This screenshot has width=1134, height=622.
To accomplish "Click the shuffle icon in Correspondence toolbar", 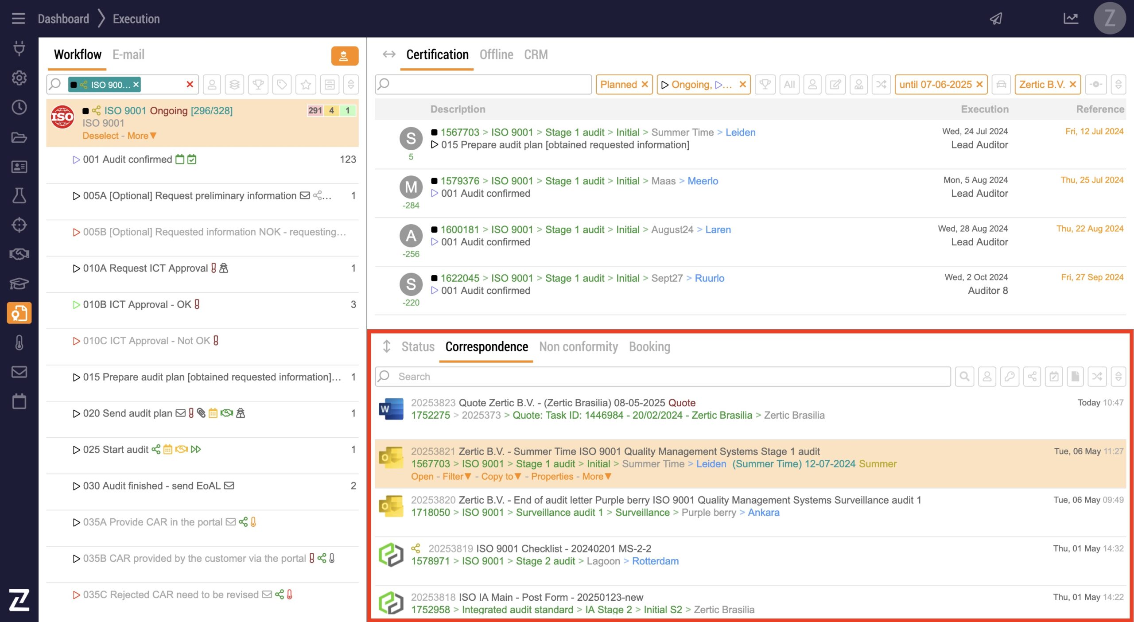I will (1097, 377).
